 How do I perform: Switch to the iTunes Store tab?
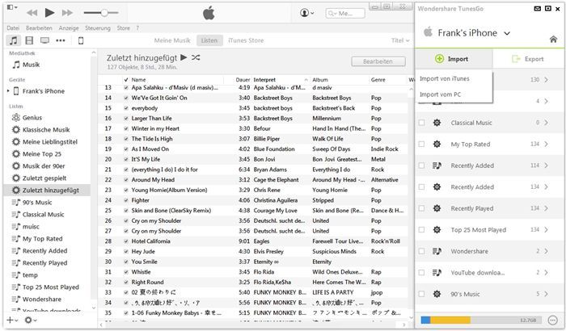[x=246, y=40]
